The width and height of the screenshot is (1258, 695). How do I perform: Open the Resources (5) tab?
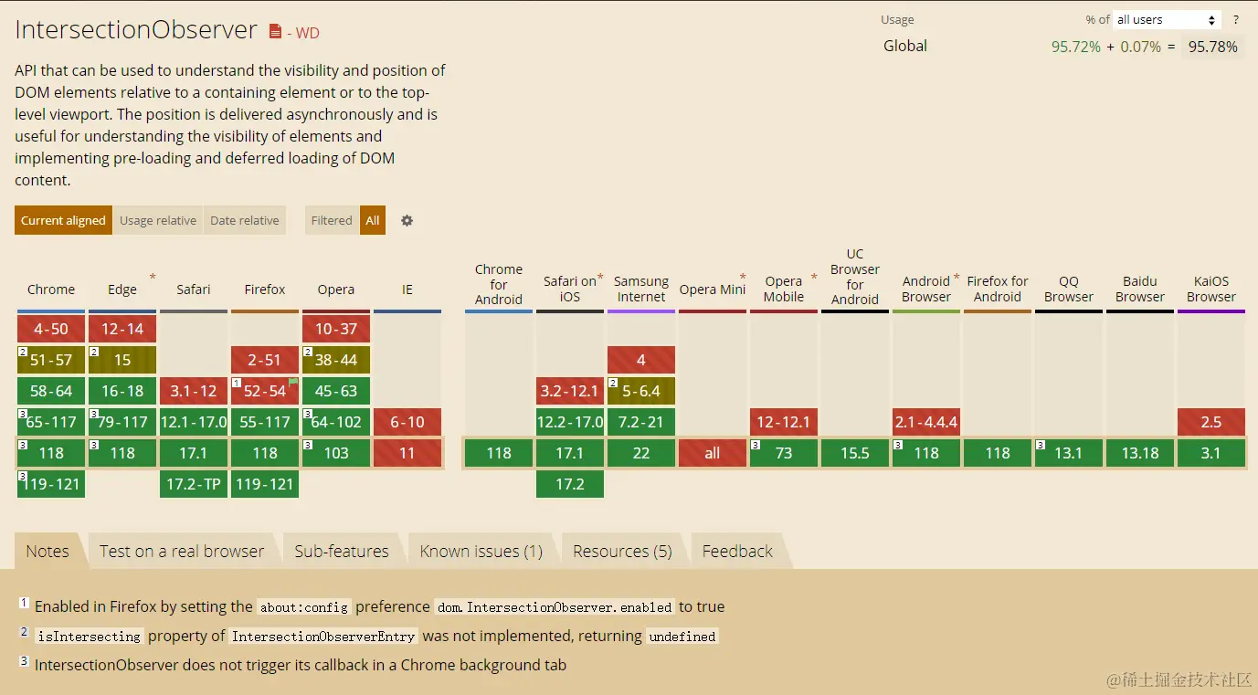coord(622,551)
